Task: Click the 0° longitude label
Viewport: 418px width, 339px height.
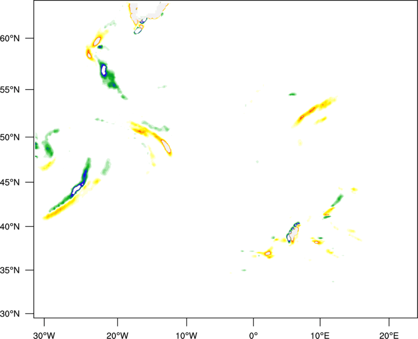Action: pyautogui.click(x=253, y=335)
